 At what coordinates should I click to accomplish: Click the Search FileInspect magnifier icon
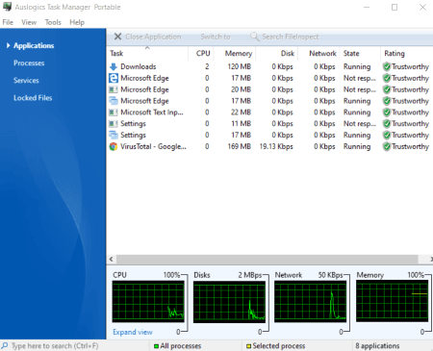pos(255,37)
